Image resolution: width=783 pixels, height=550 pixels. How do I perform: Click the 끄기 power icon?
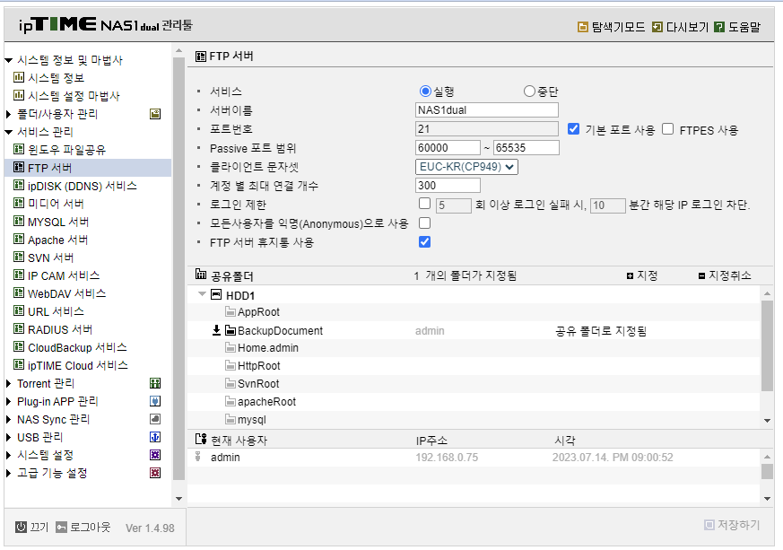pyautogui.click(x=21, y=527)
